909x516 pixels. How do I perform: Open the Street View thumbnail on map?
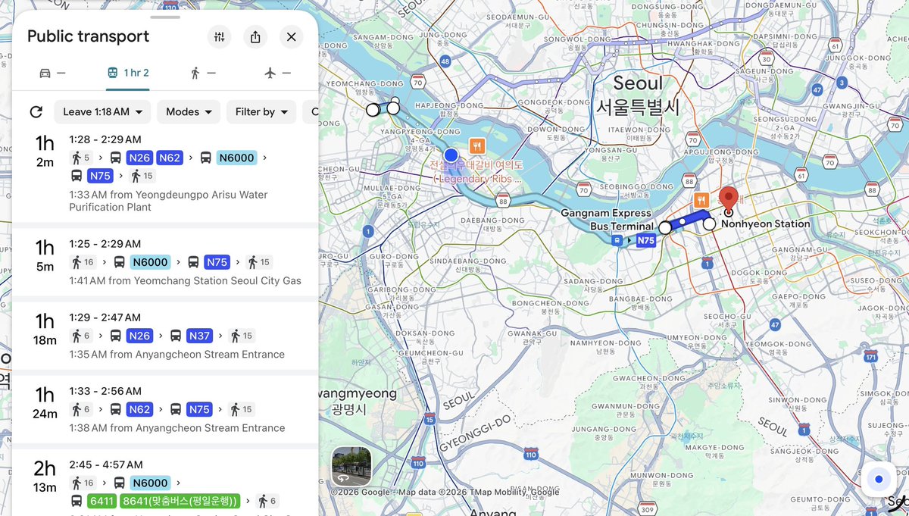click(x=351, y=467)
